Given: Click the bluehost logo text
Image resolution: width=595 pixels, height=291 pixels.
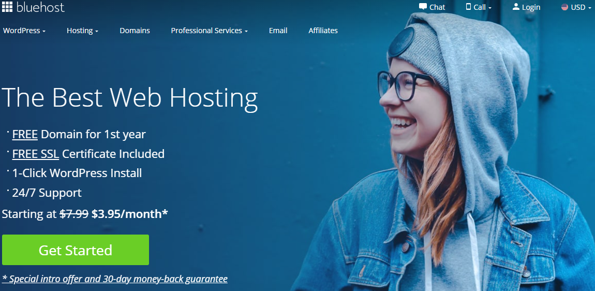Looking at the screenshot, I should pyautogui.click(x=40, y=7).
